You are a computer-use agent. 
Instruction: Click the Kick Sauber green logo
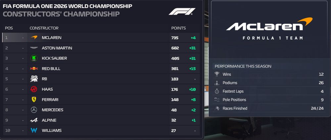[x=34, y=58]
